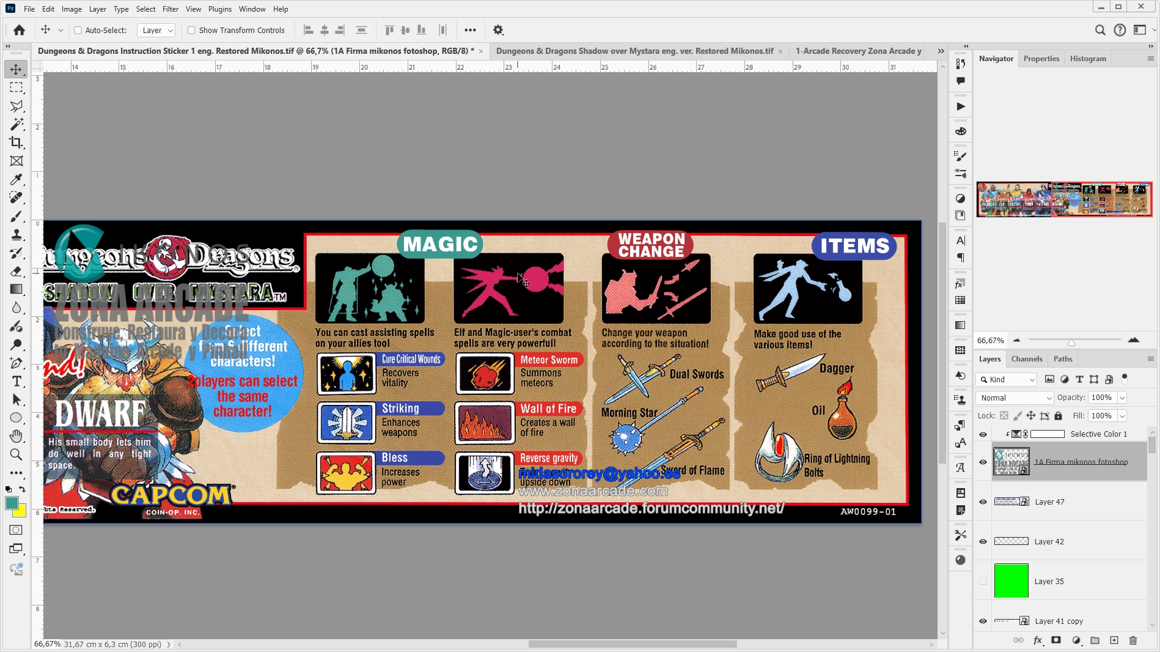Expand the Opacity value dropdown arrow

[1122, 398]
